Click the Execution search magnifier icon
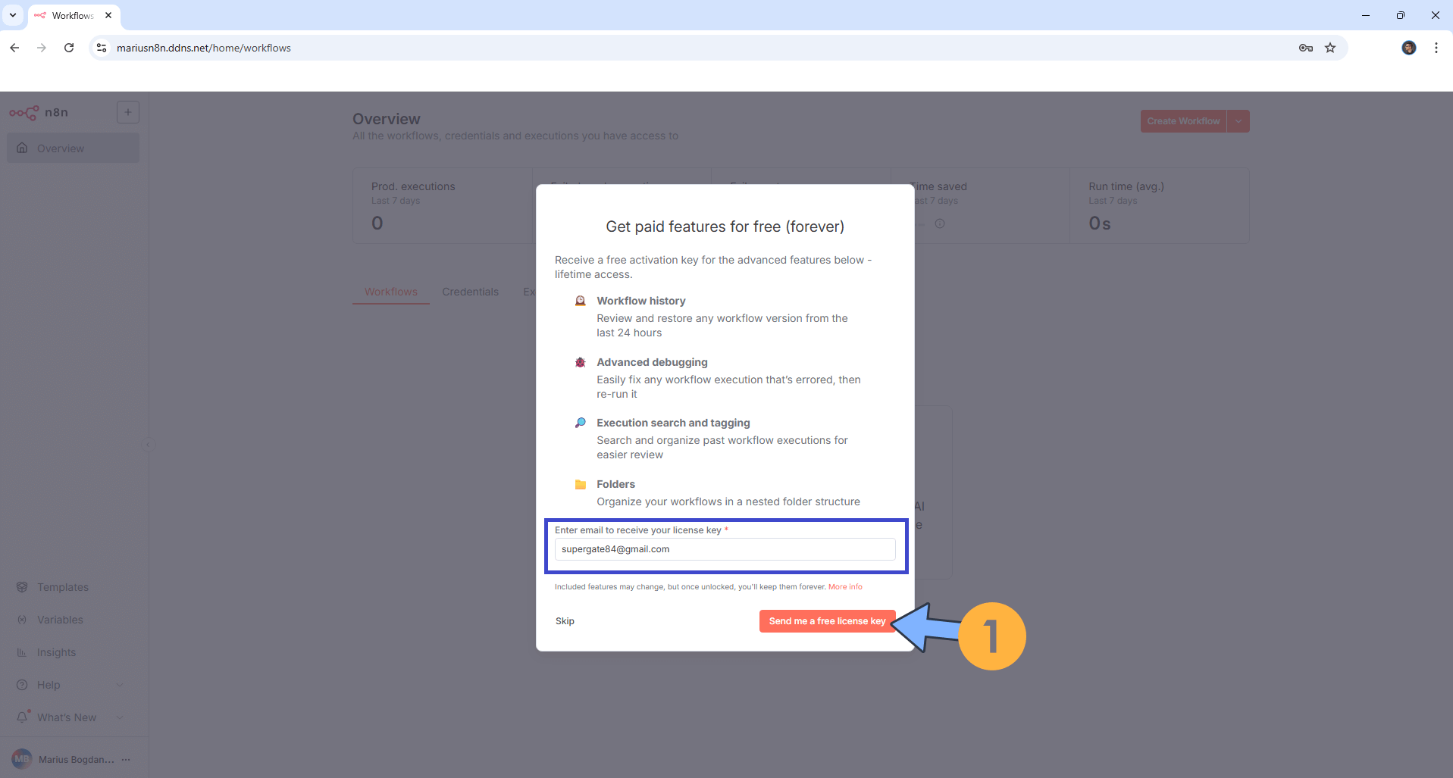 click(x=581, y=423)
